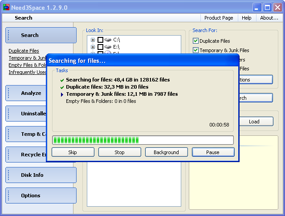Click green checkmark beside Duplicate files task
The width and height of the screenshot is (285, 216).
click(x=62, y=87)
